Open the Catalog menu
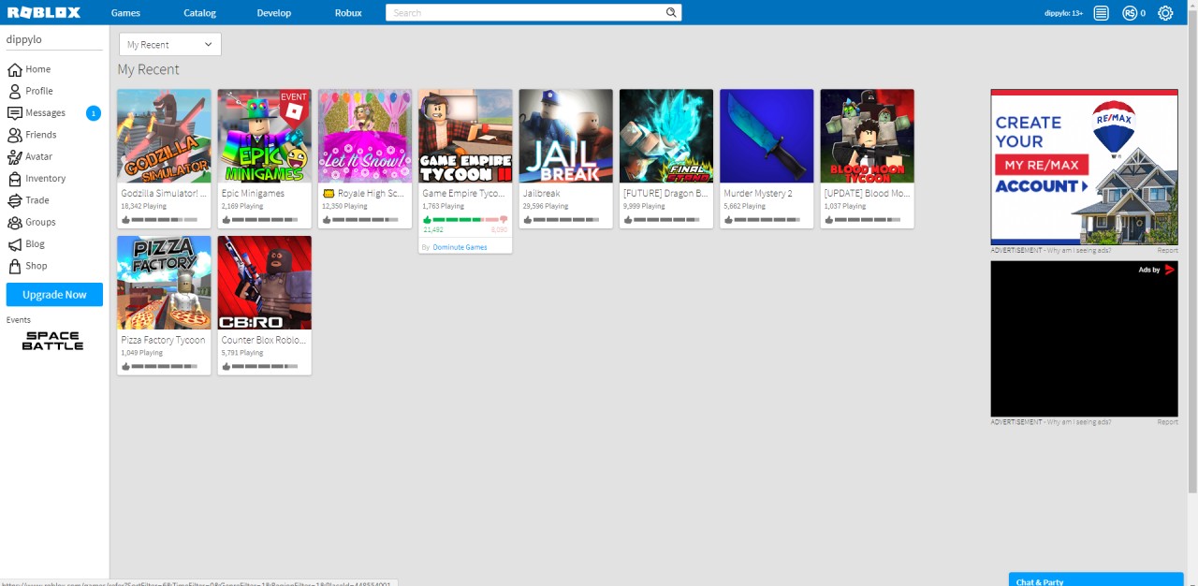1198x586 pixels. point(199,13)
